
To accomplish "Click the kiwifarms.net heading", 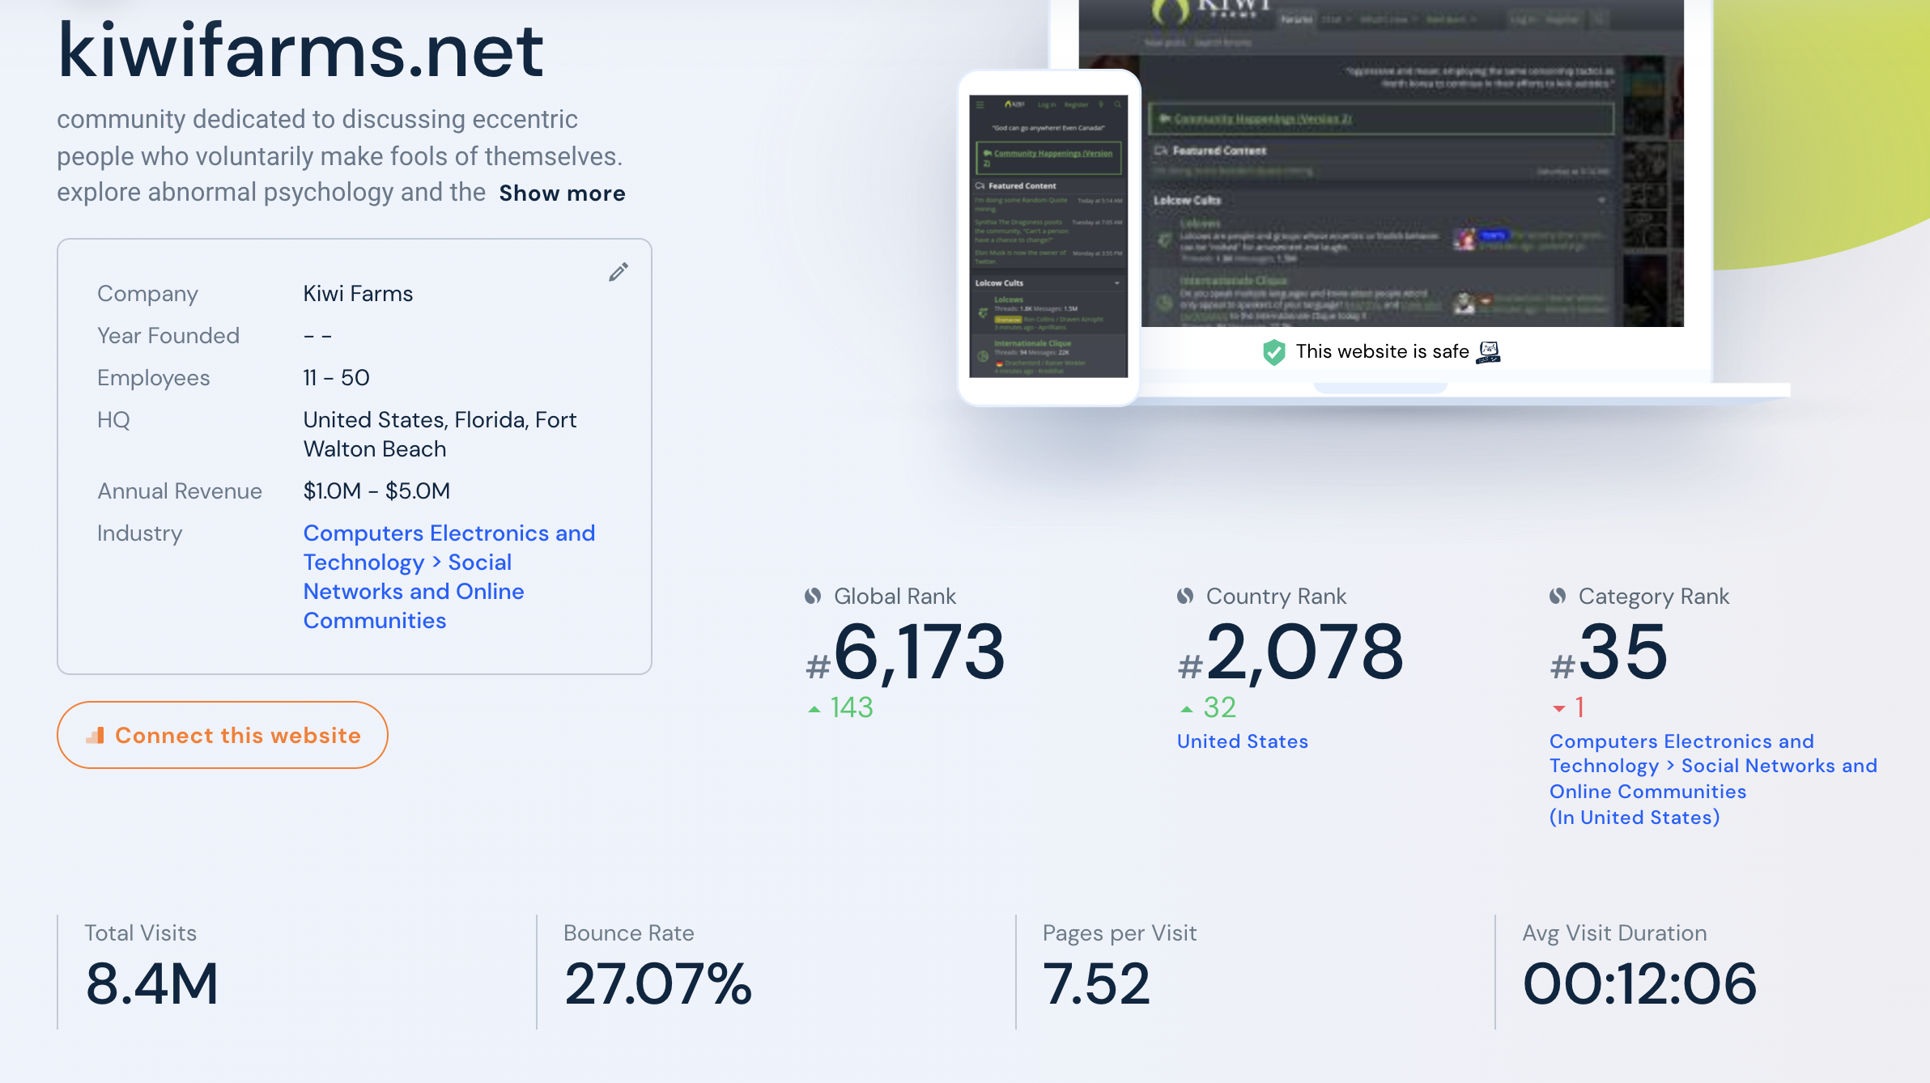I will pyautogui.click(x=300, y=51).
